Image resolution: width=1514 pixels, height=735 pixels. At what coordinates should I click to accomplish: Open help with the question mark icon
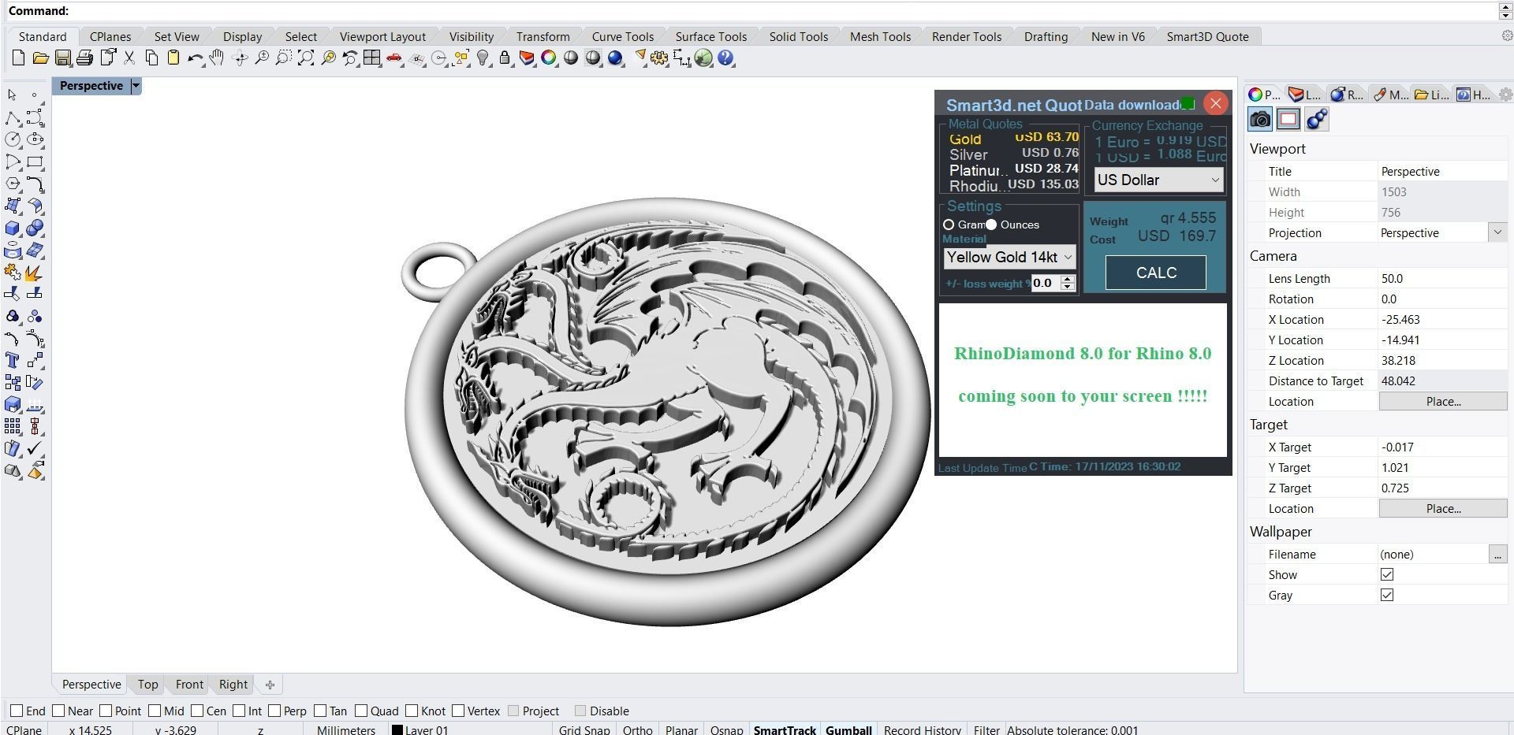[x=726, y=58]
